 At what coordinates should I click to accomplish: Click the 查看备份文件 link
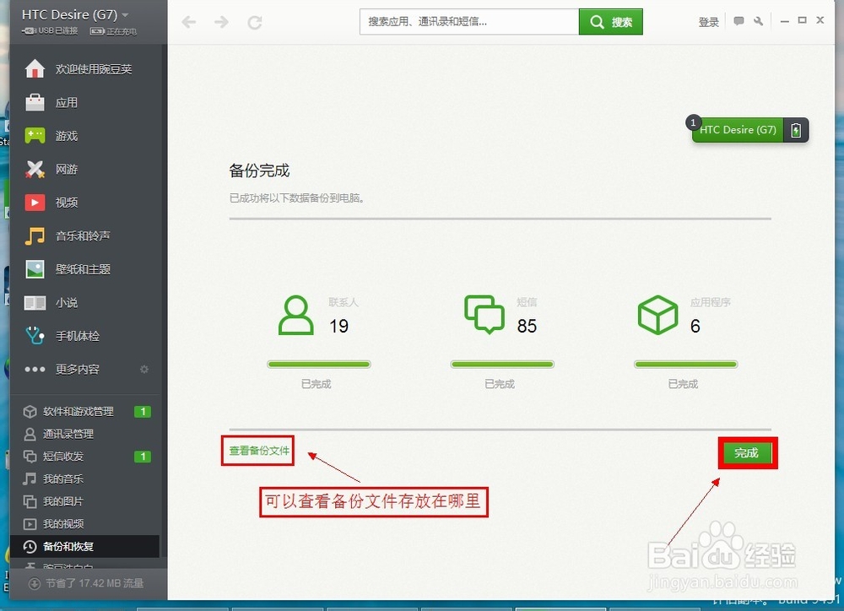click(x=259, y=451)
